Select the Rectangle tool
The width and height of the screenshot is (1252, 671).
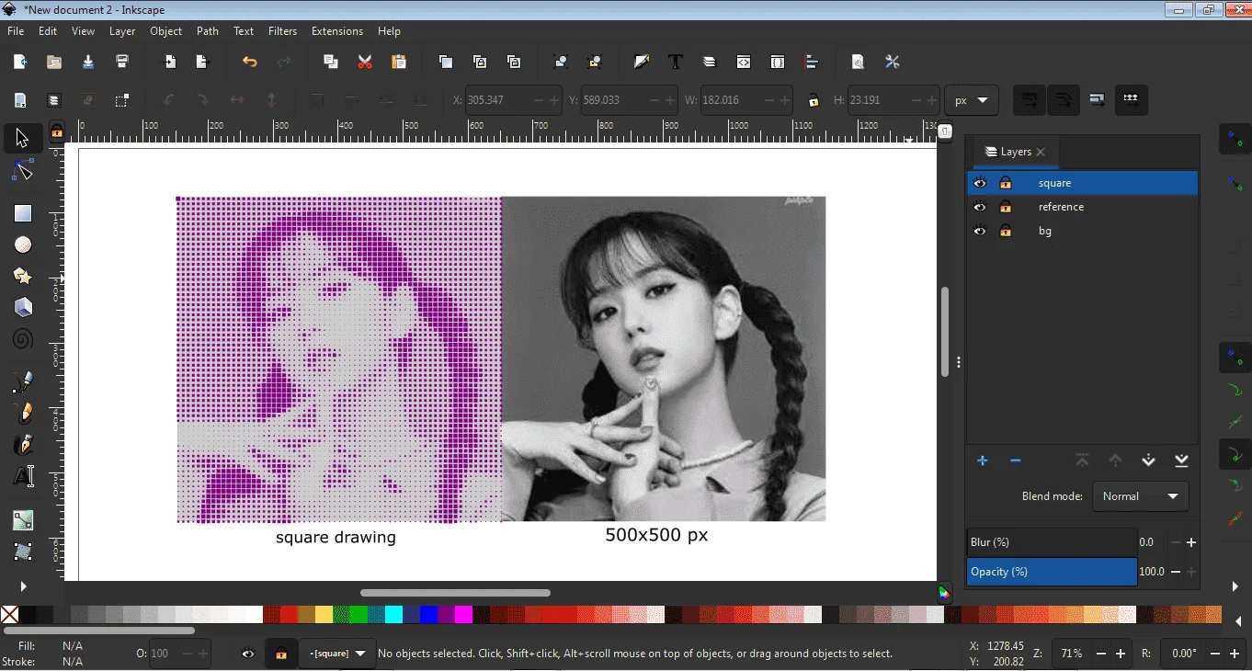[x=23, y=213]
